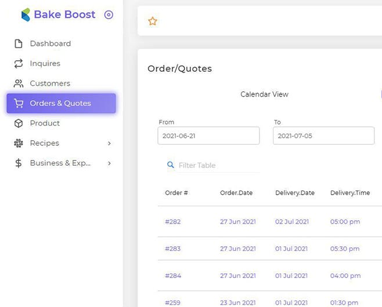382x307 pixels.
Task: Click delivery time 01:30 pm
Action: coord(344,302)
